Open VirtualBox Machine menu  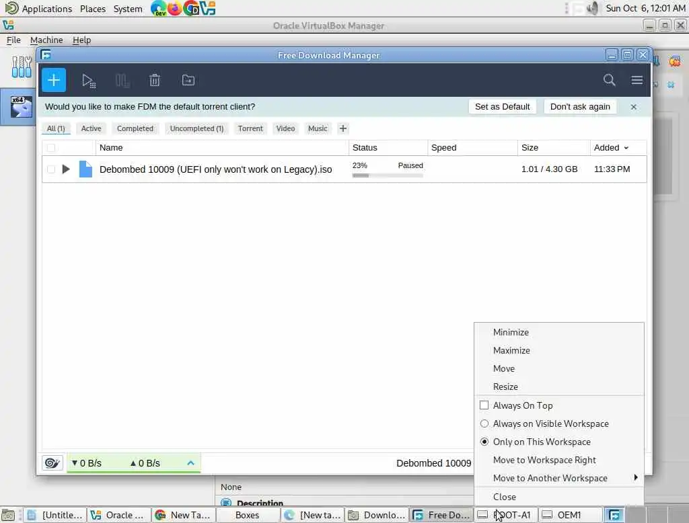click(x=46, y=40)
